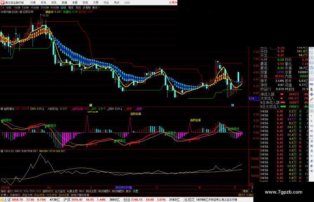Select the CCI indicator tab
This screenshot has width=314, height=202.
coord(39,191)
